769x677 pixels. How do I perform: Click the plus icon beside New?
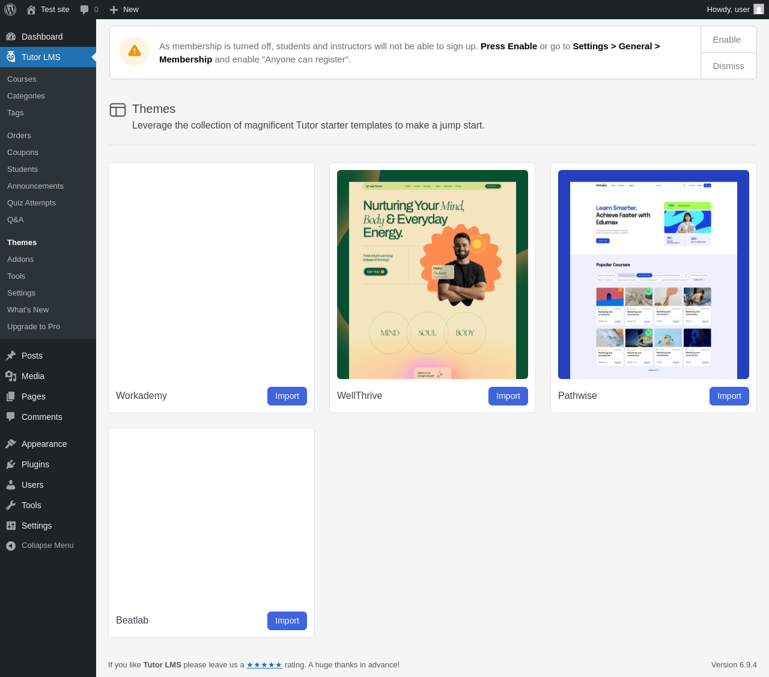[x=114, y=10]
